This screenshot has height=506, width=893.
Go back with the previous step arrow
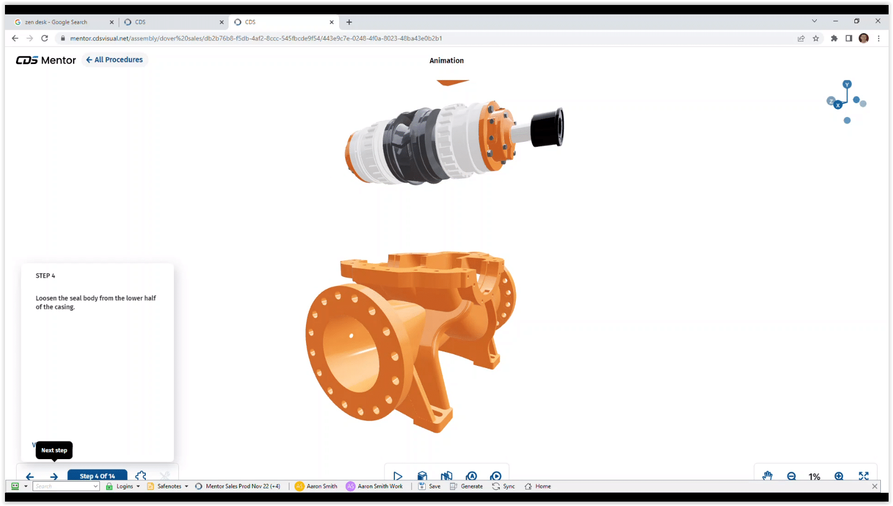pyautogui.click(x=30, y=476)
